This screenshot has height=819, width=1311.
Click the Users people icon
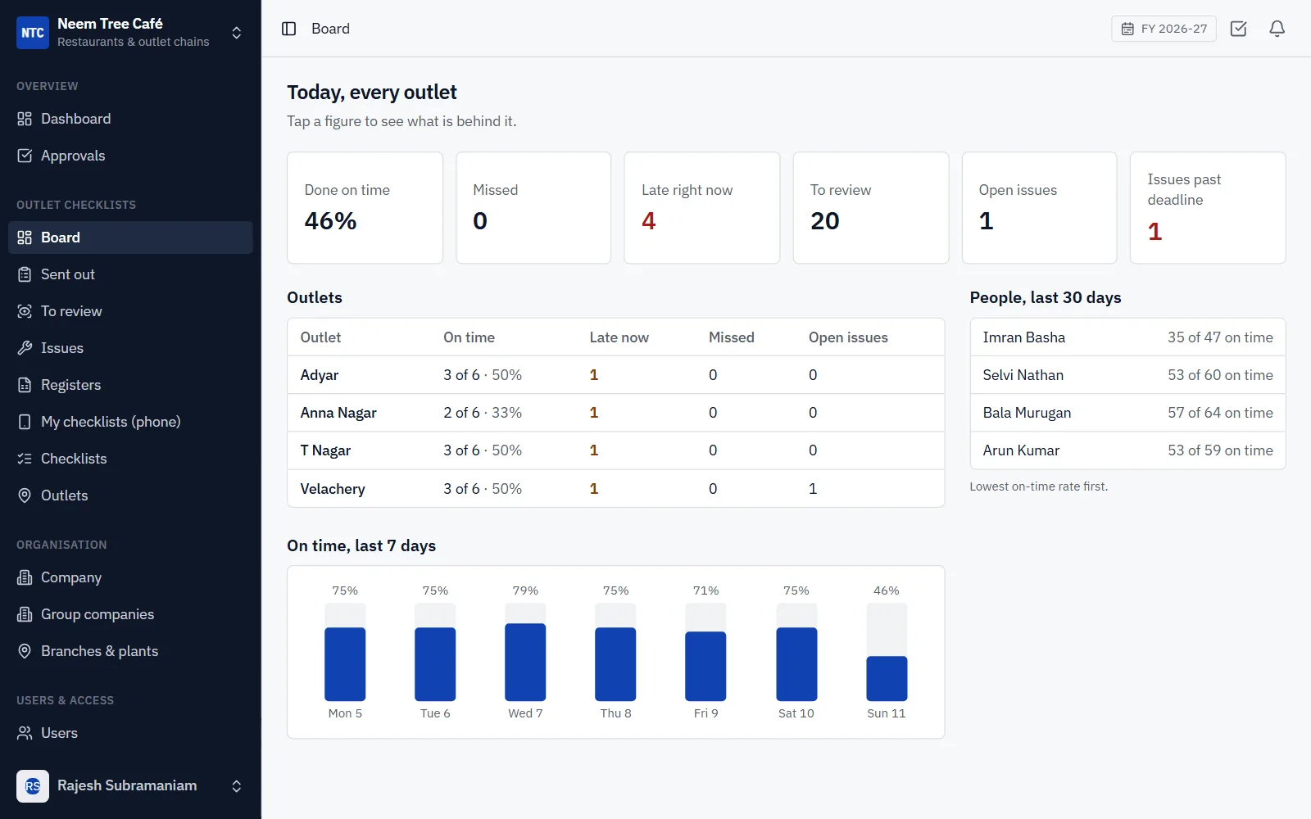(x=25, y=733)
